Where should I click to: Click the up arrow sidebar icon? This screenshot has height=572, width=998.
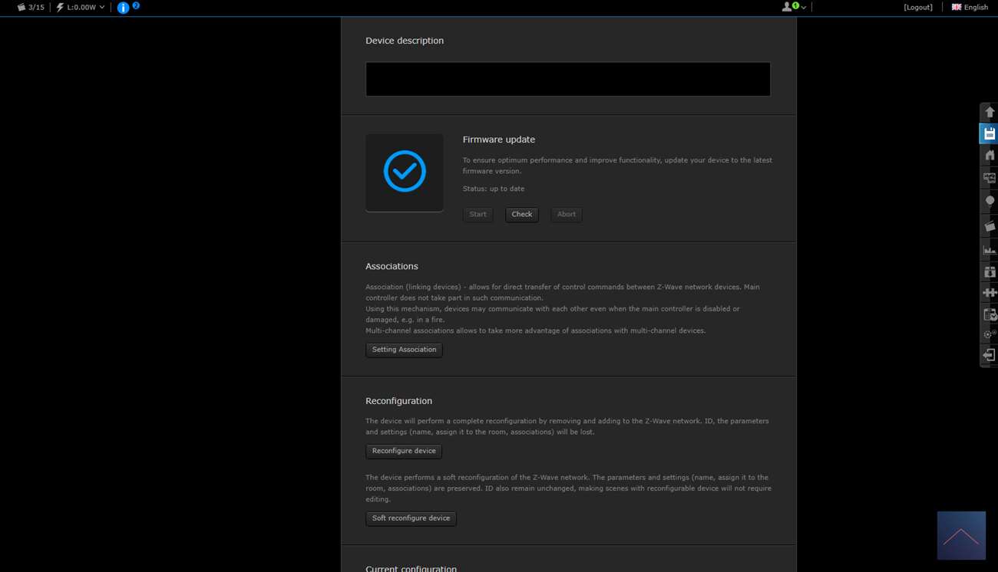[989, 112]
